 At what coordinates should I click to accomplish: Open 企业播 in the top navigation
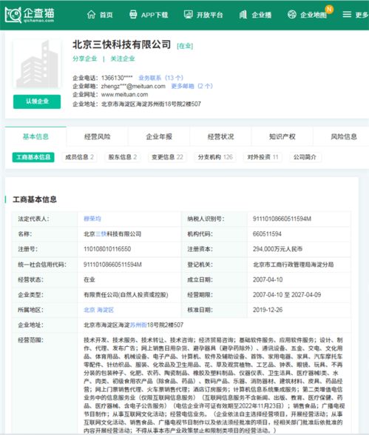pos(261,15)
